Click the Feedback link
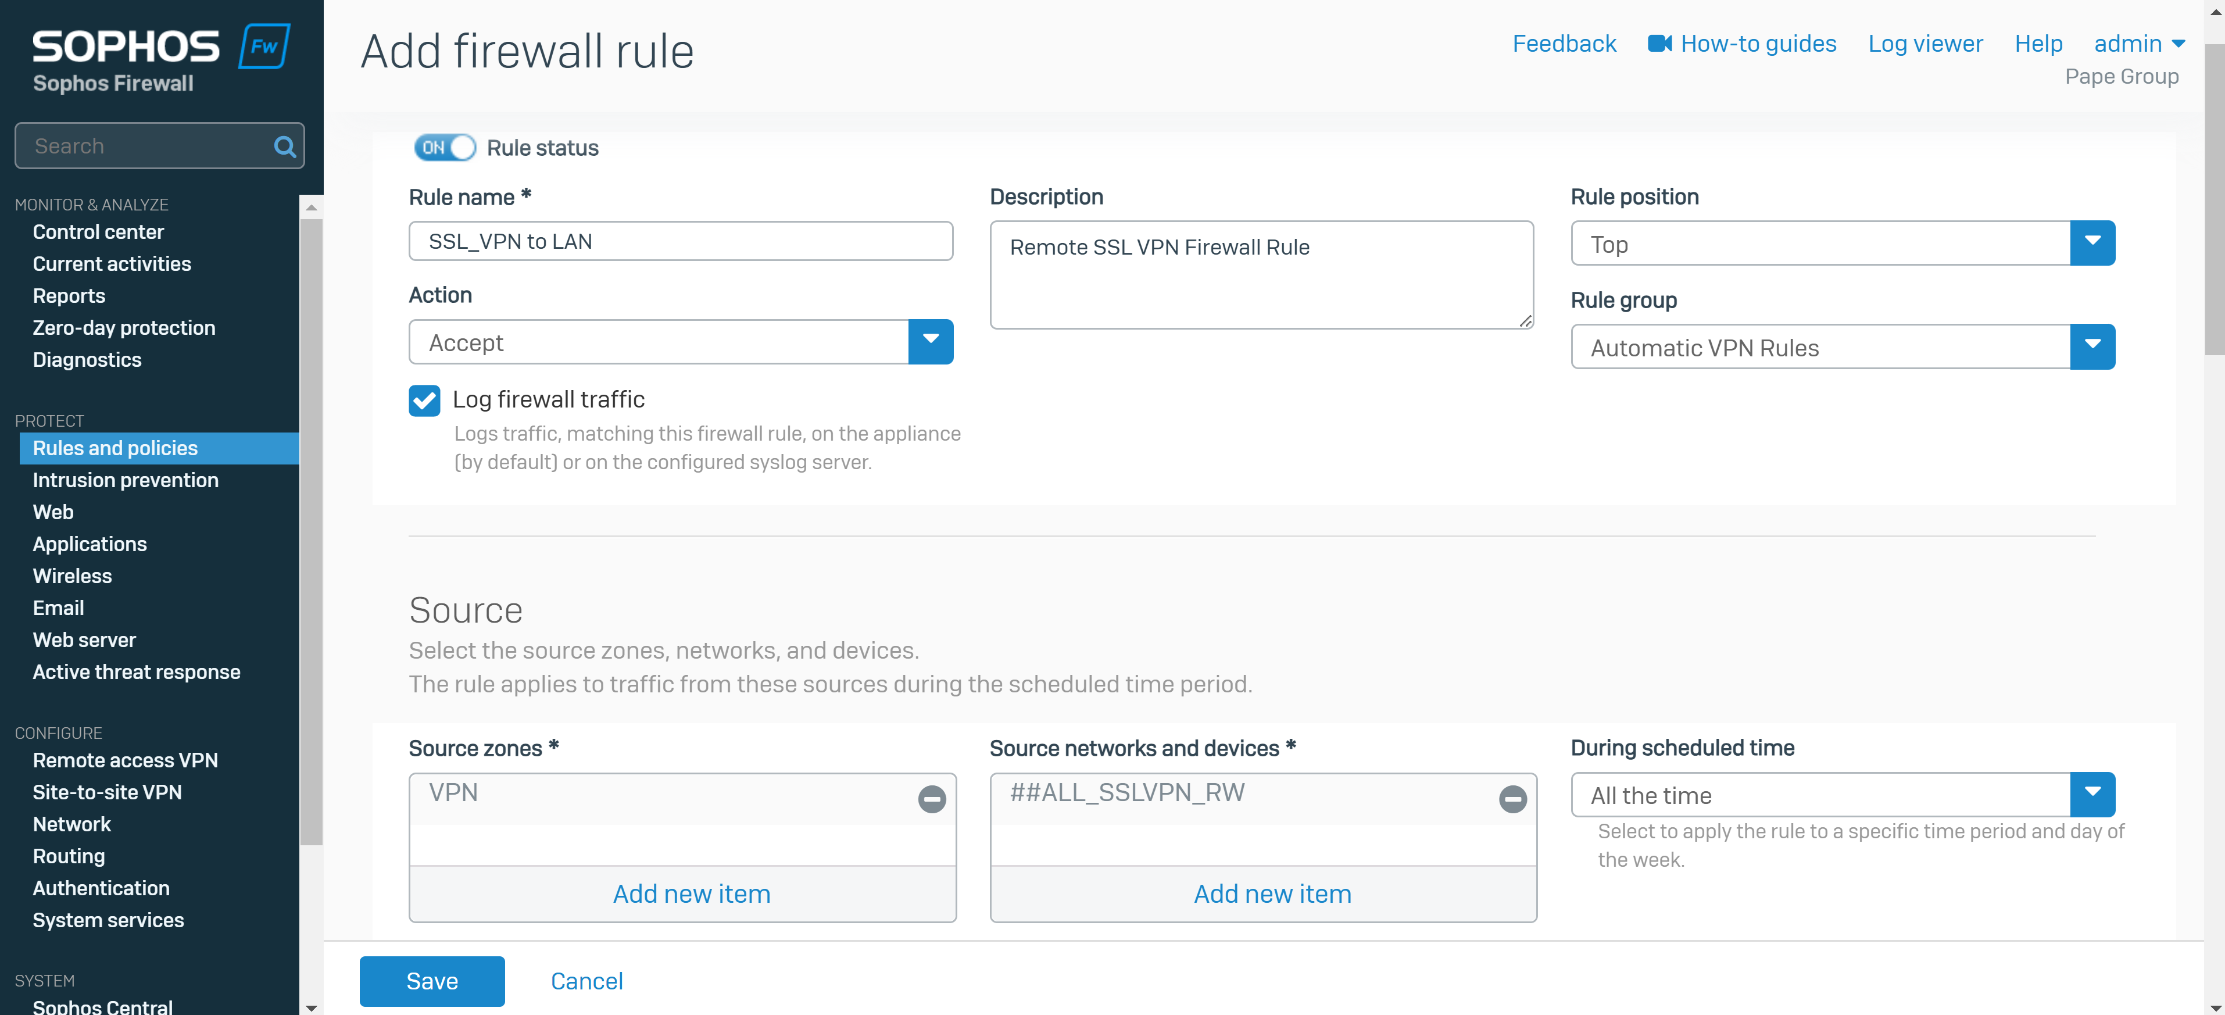This screenshot has height=1015, width=2225. pyautogui.click(x=1564, y=43)
